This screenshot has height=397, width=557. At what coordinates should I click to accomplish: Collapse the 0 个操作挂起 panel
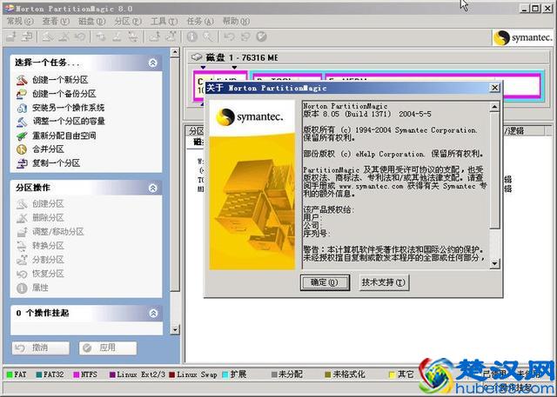(153, 313)
